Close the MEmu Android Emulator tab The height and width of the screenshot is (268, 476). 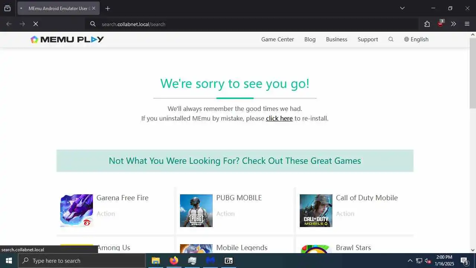[x=93, y=8]
